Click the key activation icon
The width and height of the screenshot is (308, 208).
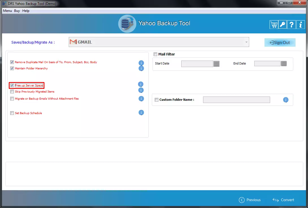283,25
